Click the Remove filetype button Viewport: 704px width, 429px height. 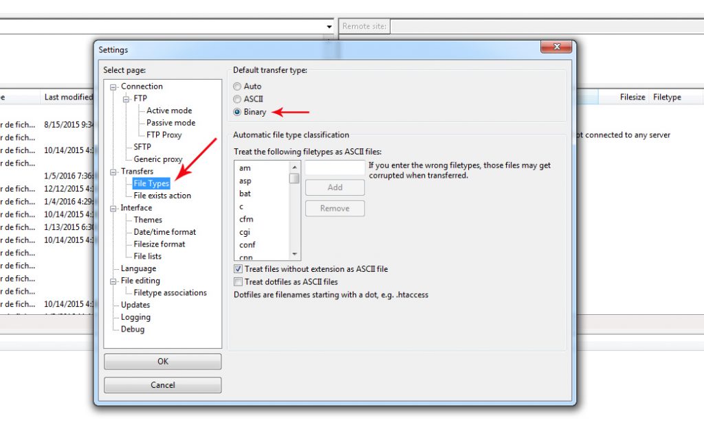(335, 209)
